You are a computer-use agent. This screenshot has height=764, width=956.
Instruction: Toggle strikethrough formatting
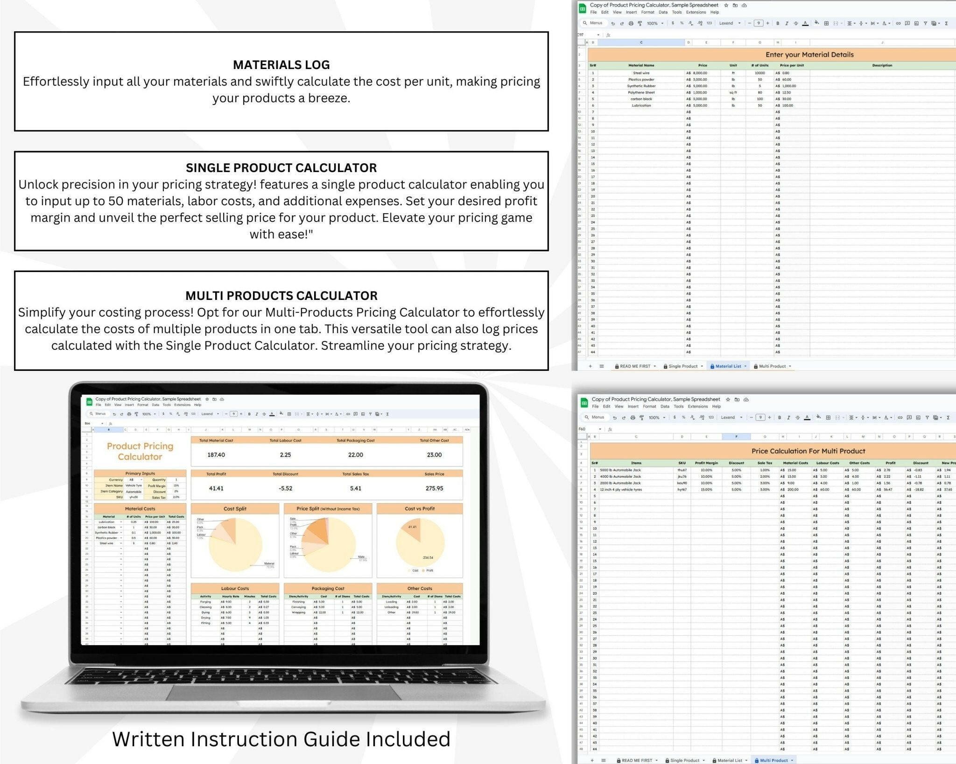(796, 23)
